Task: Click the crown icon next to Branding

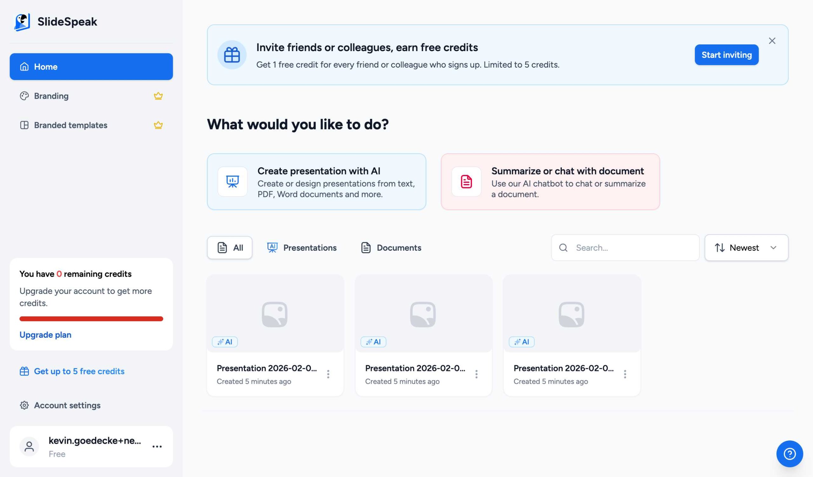Action: 158,96
